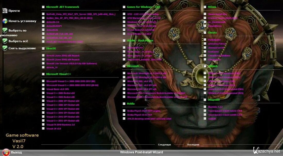Select the 'Steam Install Rus' entry

coord(217,14)
